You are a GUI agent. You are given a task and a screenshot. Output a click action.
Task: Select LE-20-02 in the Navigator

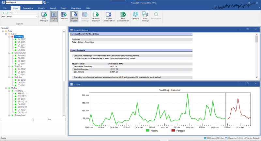pyautogui.click(x=22, y=50)
